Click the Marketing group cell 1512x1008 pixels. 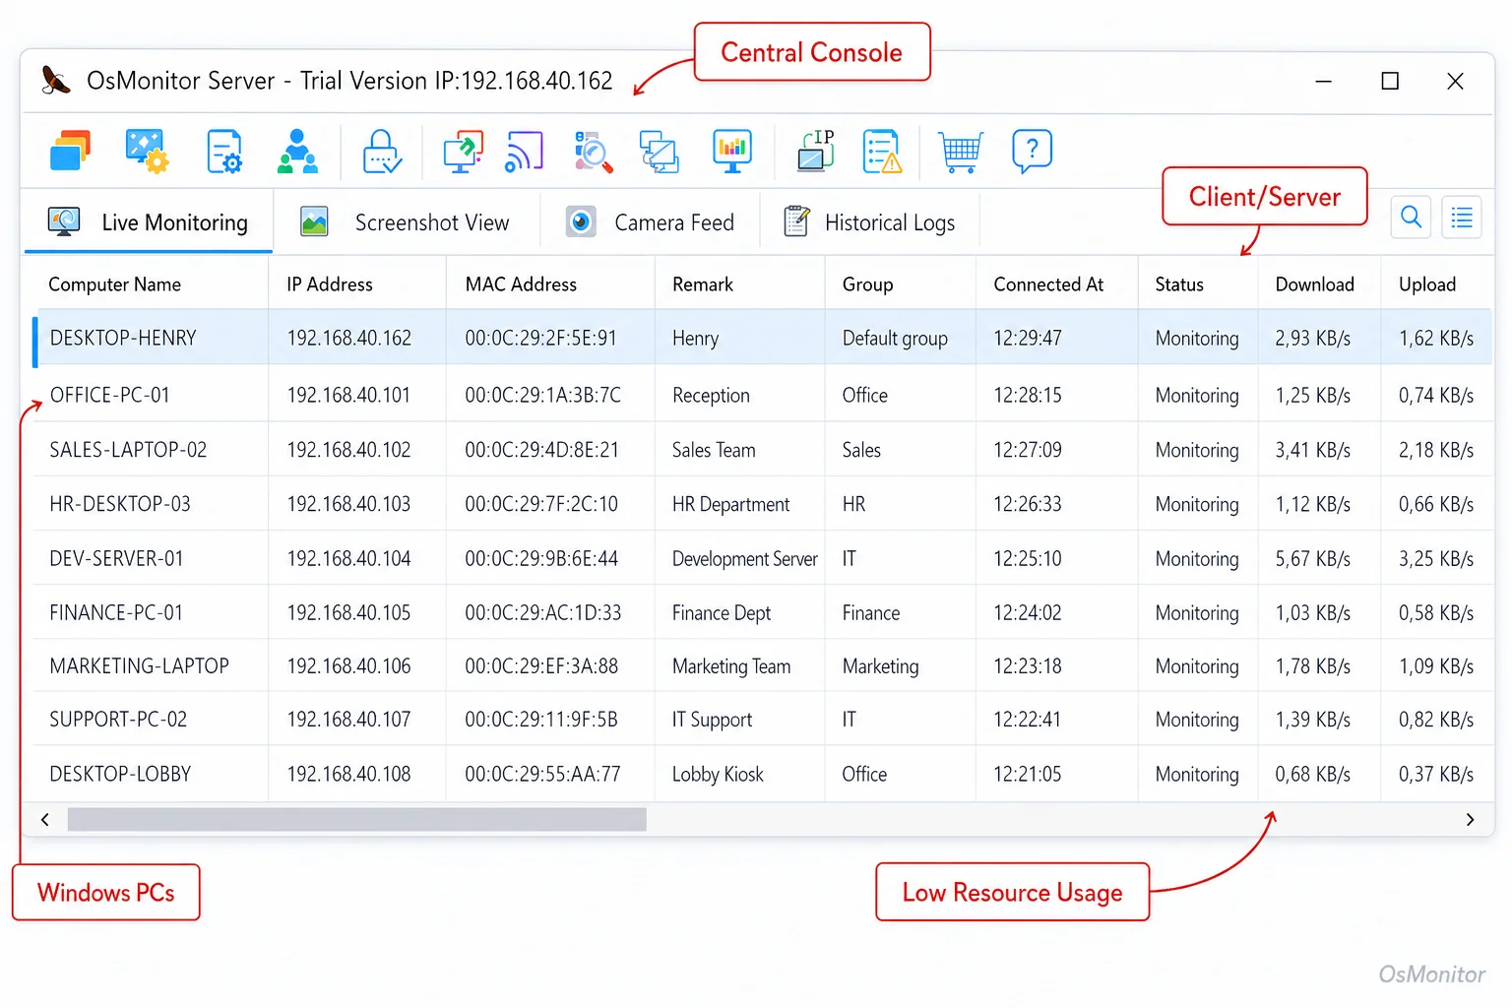click(x=880, y=665)
